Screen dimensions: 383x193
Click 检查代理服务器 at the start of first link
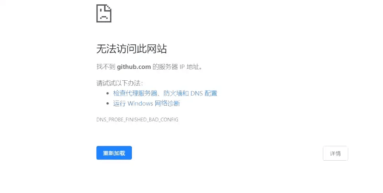[135, 93]
